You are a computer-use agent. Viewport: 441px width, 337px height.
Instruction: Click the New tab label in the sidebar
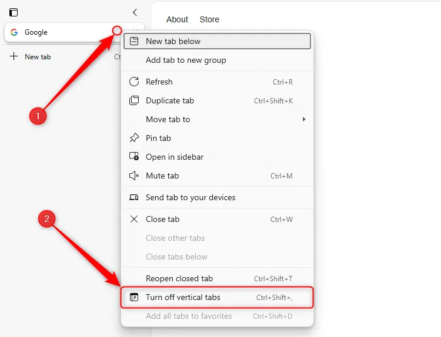click(x=38, y=57)
